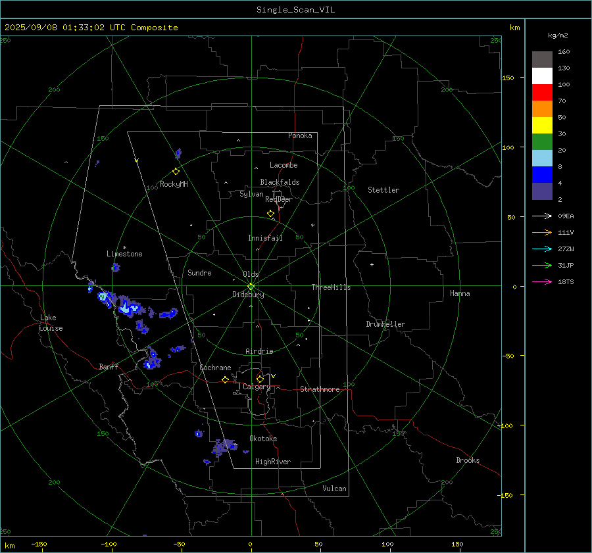Image resolution: width=592 pixels, height=553 pixels.
Task: Click the Banff label
Action: point(109,366)
